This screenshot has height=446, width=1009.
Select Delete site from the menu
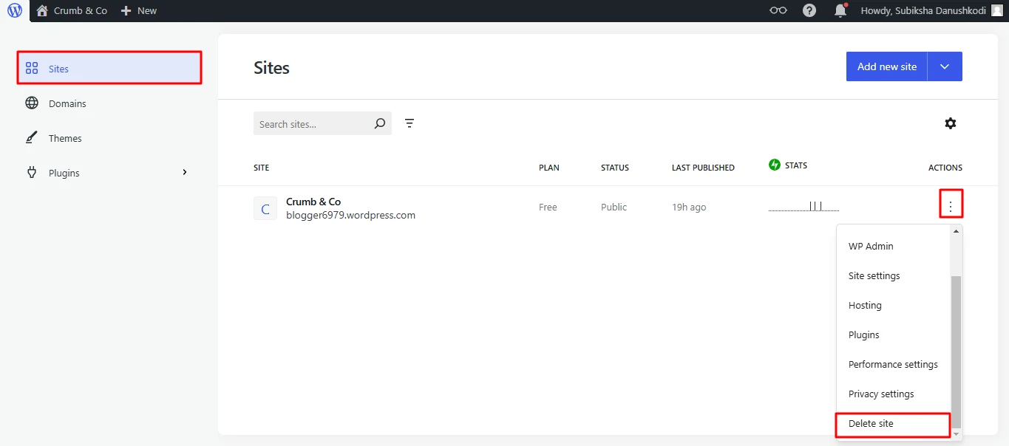[871, 424]
